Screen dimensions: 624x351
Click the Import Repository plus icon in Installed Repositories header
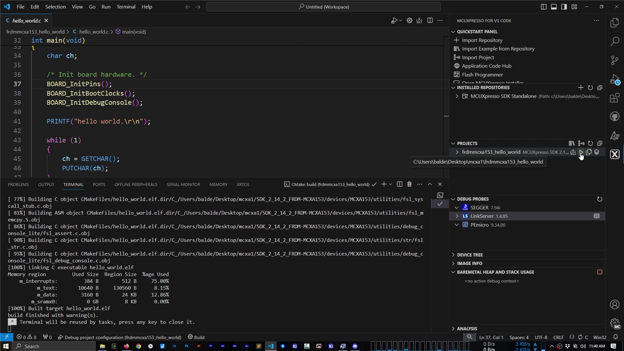coord(581,88)
